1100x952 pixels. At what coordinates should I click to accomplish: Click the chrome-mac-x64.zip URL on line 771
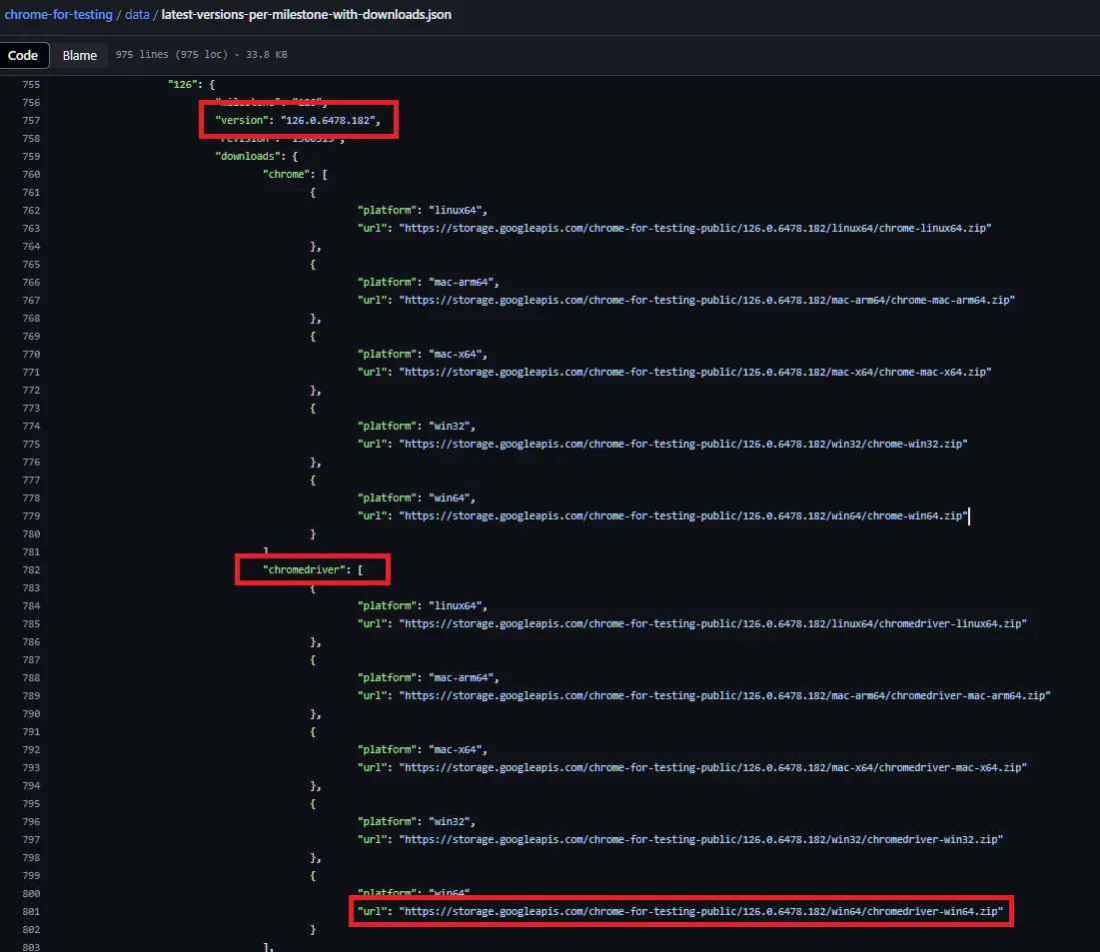tap(695, 372)
